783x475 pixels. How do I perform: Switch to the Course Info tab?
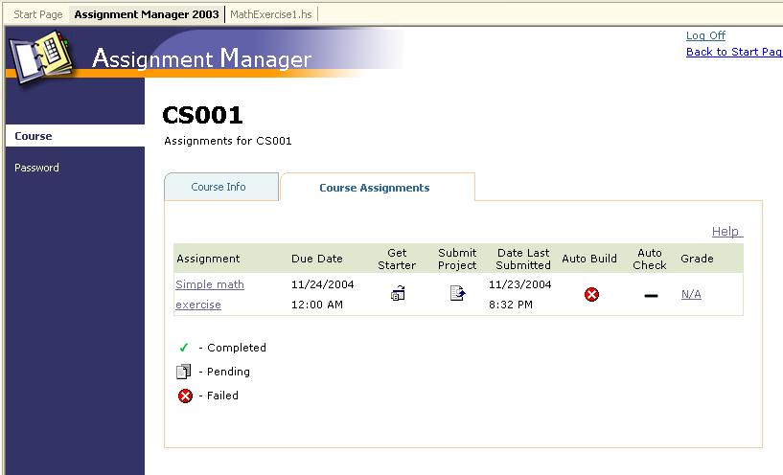tap(219, 187)
